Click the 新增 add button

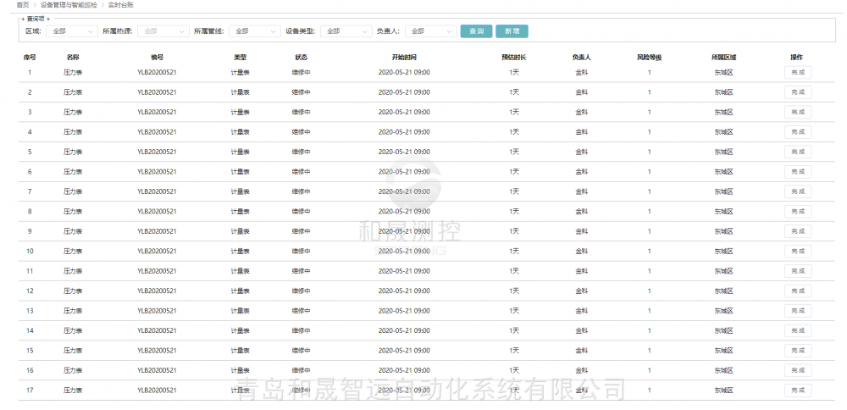coord(512,31)
